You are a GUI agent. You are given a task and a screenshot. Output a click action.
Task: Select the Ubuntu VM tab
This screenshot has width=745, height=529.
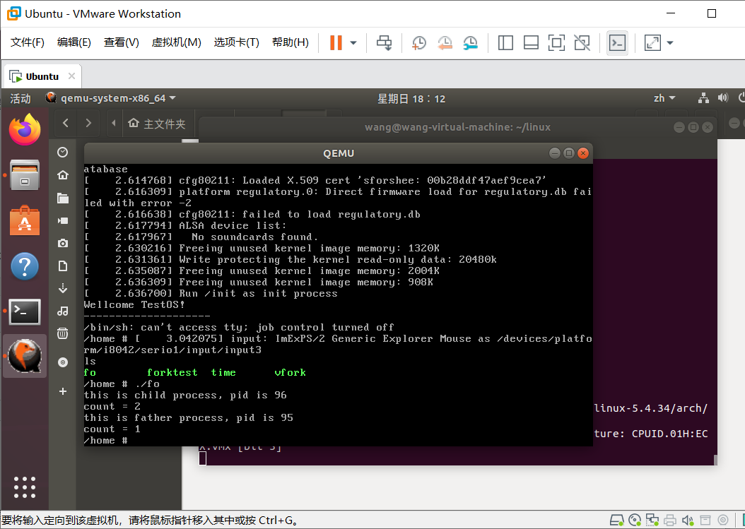click(42, 76)
